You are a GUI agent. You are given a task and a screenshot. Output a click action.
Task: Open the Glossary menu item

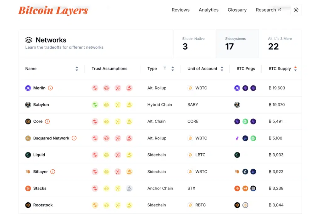coord(237,10)
